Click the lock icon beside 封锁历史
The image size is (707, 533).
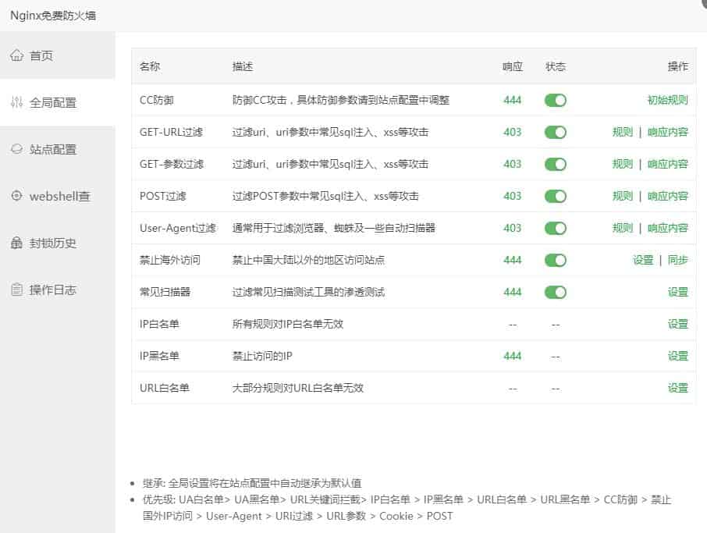16,243
